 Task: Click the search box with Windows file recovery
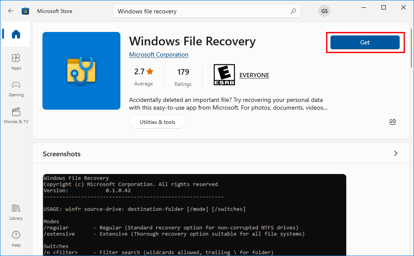(x=207, y=11)
